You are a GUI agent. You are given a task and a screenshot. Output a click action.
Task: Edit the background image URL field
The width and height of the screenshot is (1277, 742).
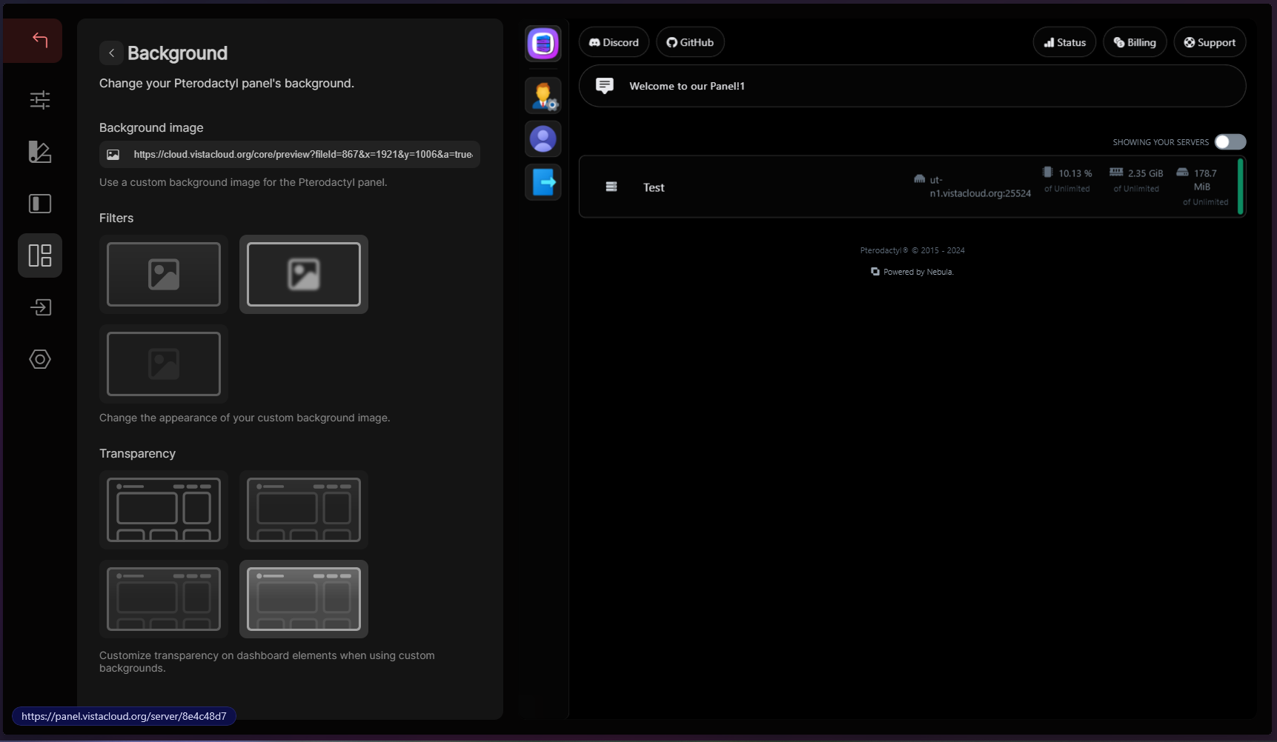[x=290, y=155]
